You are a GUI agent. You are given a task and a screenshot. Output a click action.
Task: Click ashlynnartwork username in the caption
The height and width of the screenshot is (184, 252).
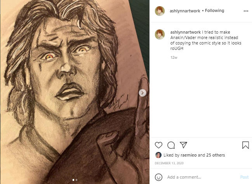pos(186,32)
